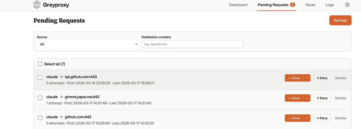
Task: Tick the gtrend.yapie.me:443 request checkbox
Action: (x=40, y=98)
